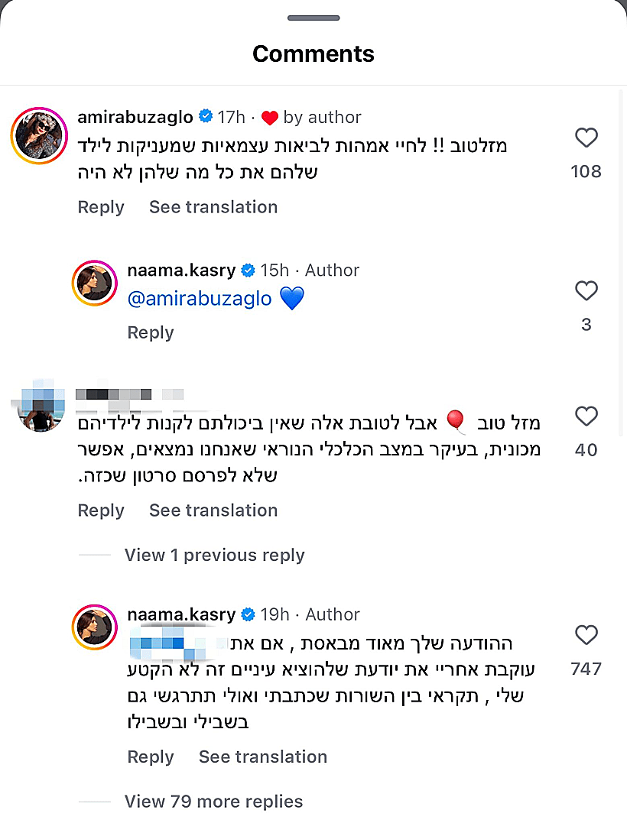This screenshot has width=627, height=823.
Task: Reply to amirabuzaglo's comment
Action: (100, 207)
